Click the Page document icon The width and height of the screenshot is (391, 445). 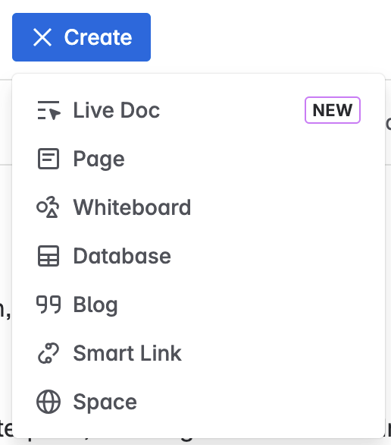pos(48,159)
